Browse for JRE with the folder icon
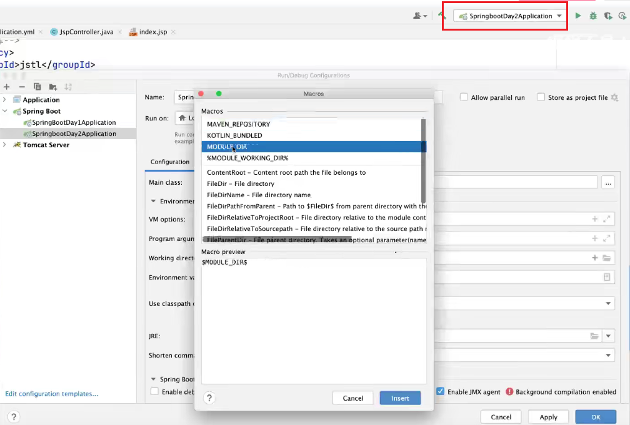The height and width of the screenshot is (425, 630). 594,336
